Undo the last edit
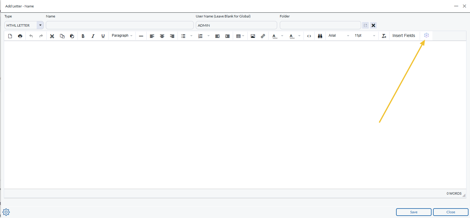 pos(31,36)
